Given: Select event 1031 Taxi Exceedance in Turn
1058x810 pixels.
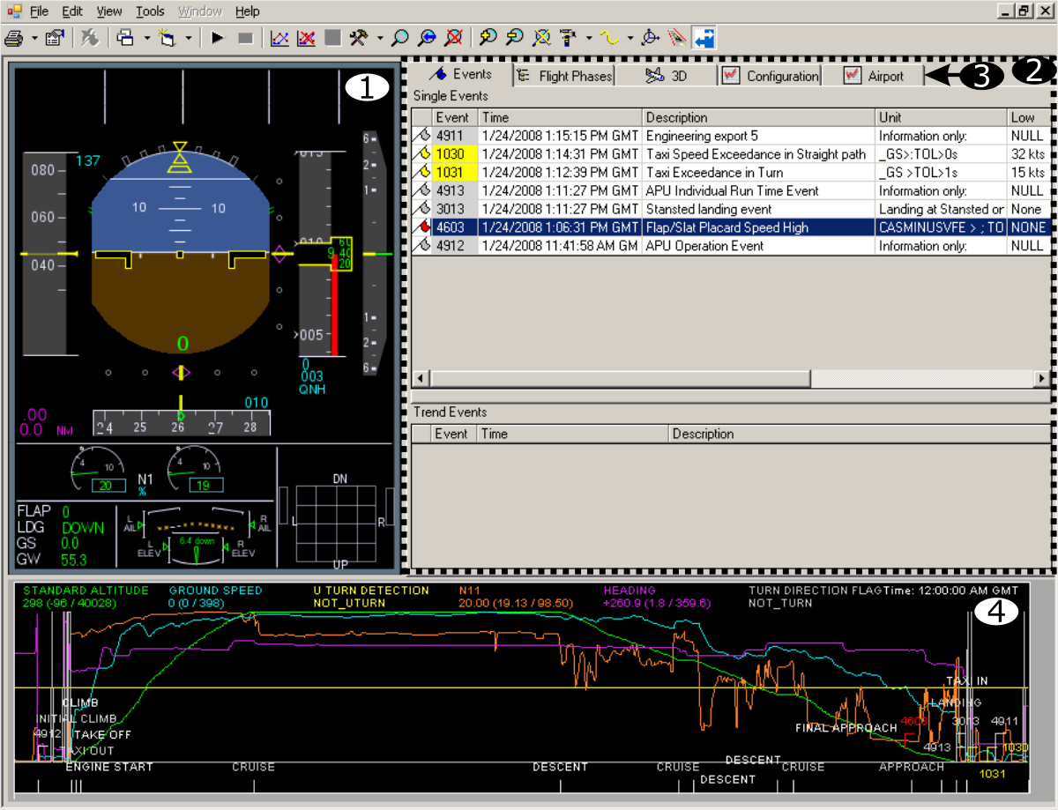Looking at the screenshot, I should (731, 173).
